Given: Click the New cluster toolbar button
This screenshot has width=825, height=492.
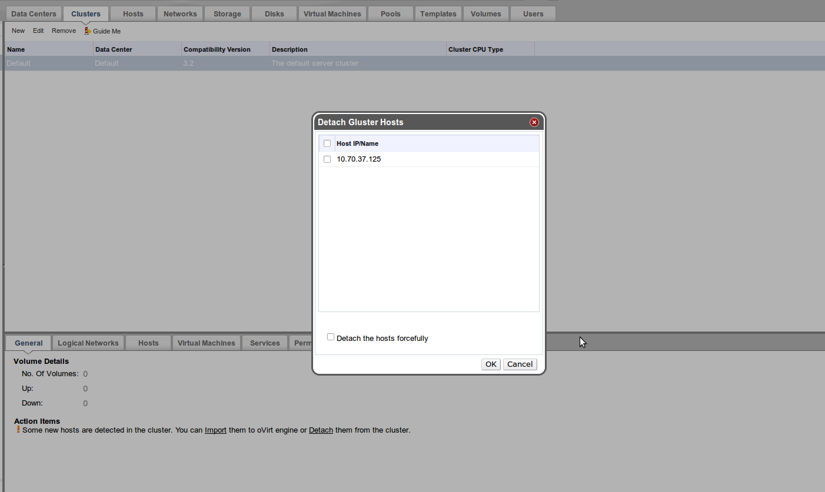Looking at the screenshot, I should 18,31.
